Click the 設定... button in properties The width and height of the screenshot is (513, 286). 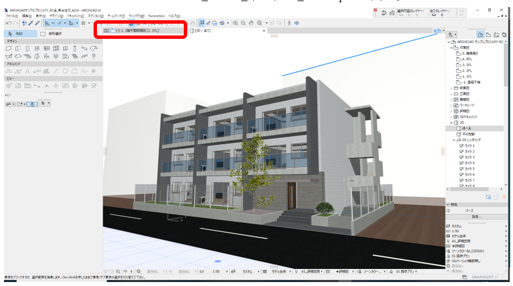pyautogui.click(x=476, y=217)
